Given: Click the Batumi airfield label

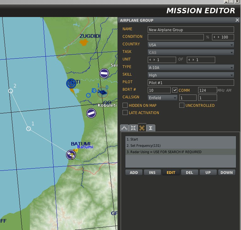Looking at the screenshot, I should pos(85,147).
